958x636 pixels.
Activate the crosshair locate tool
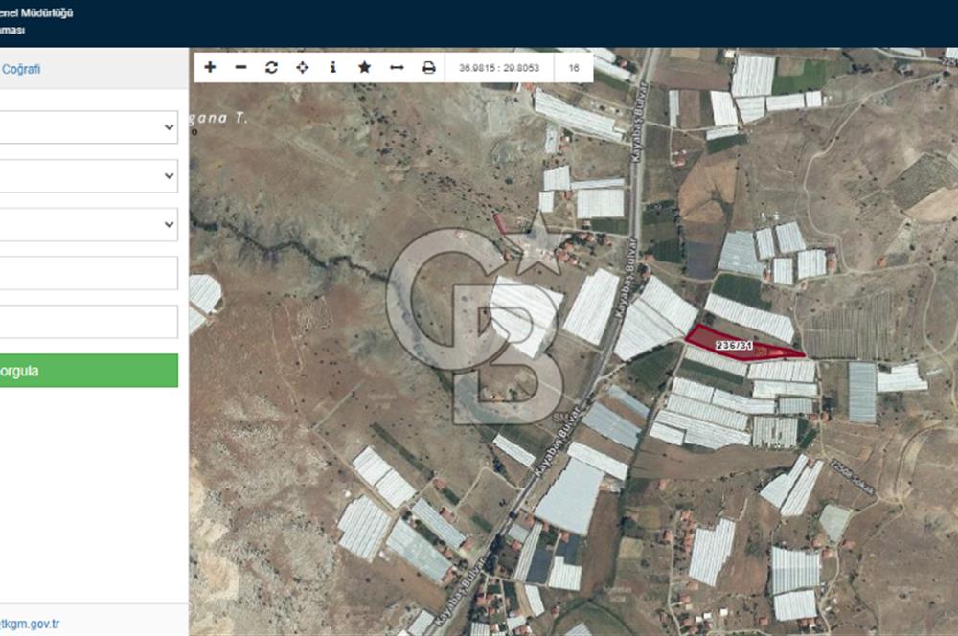(303, 67)
